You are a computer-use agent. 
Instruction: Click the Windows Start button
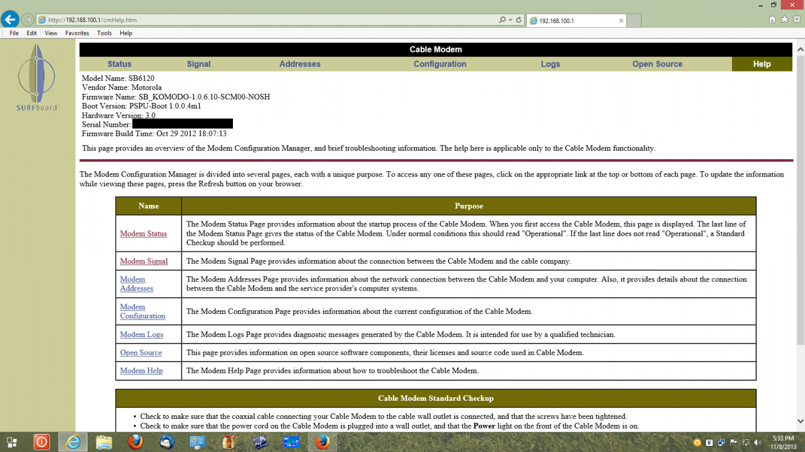11,442
